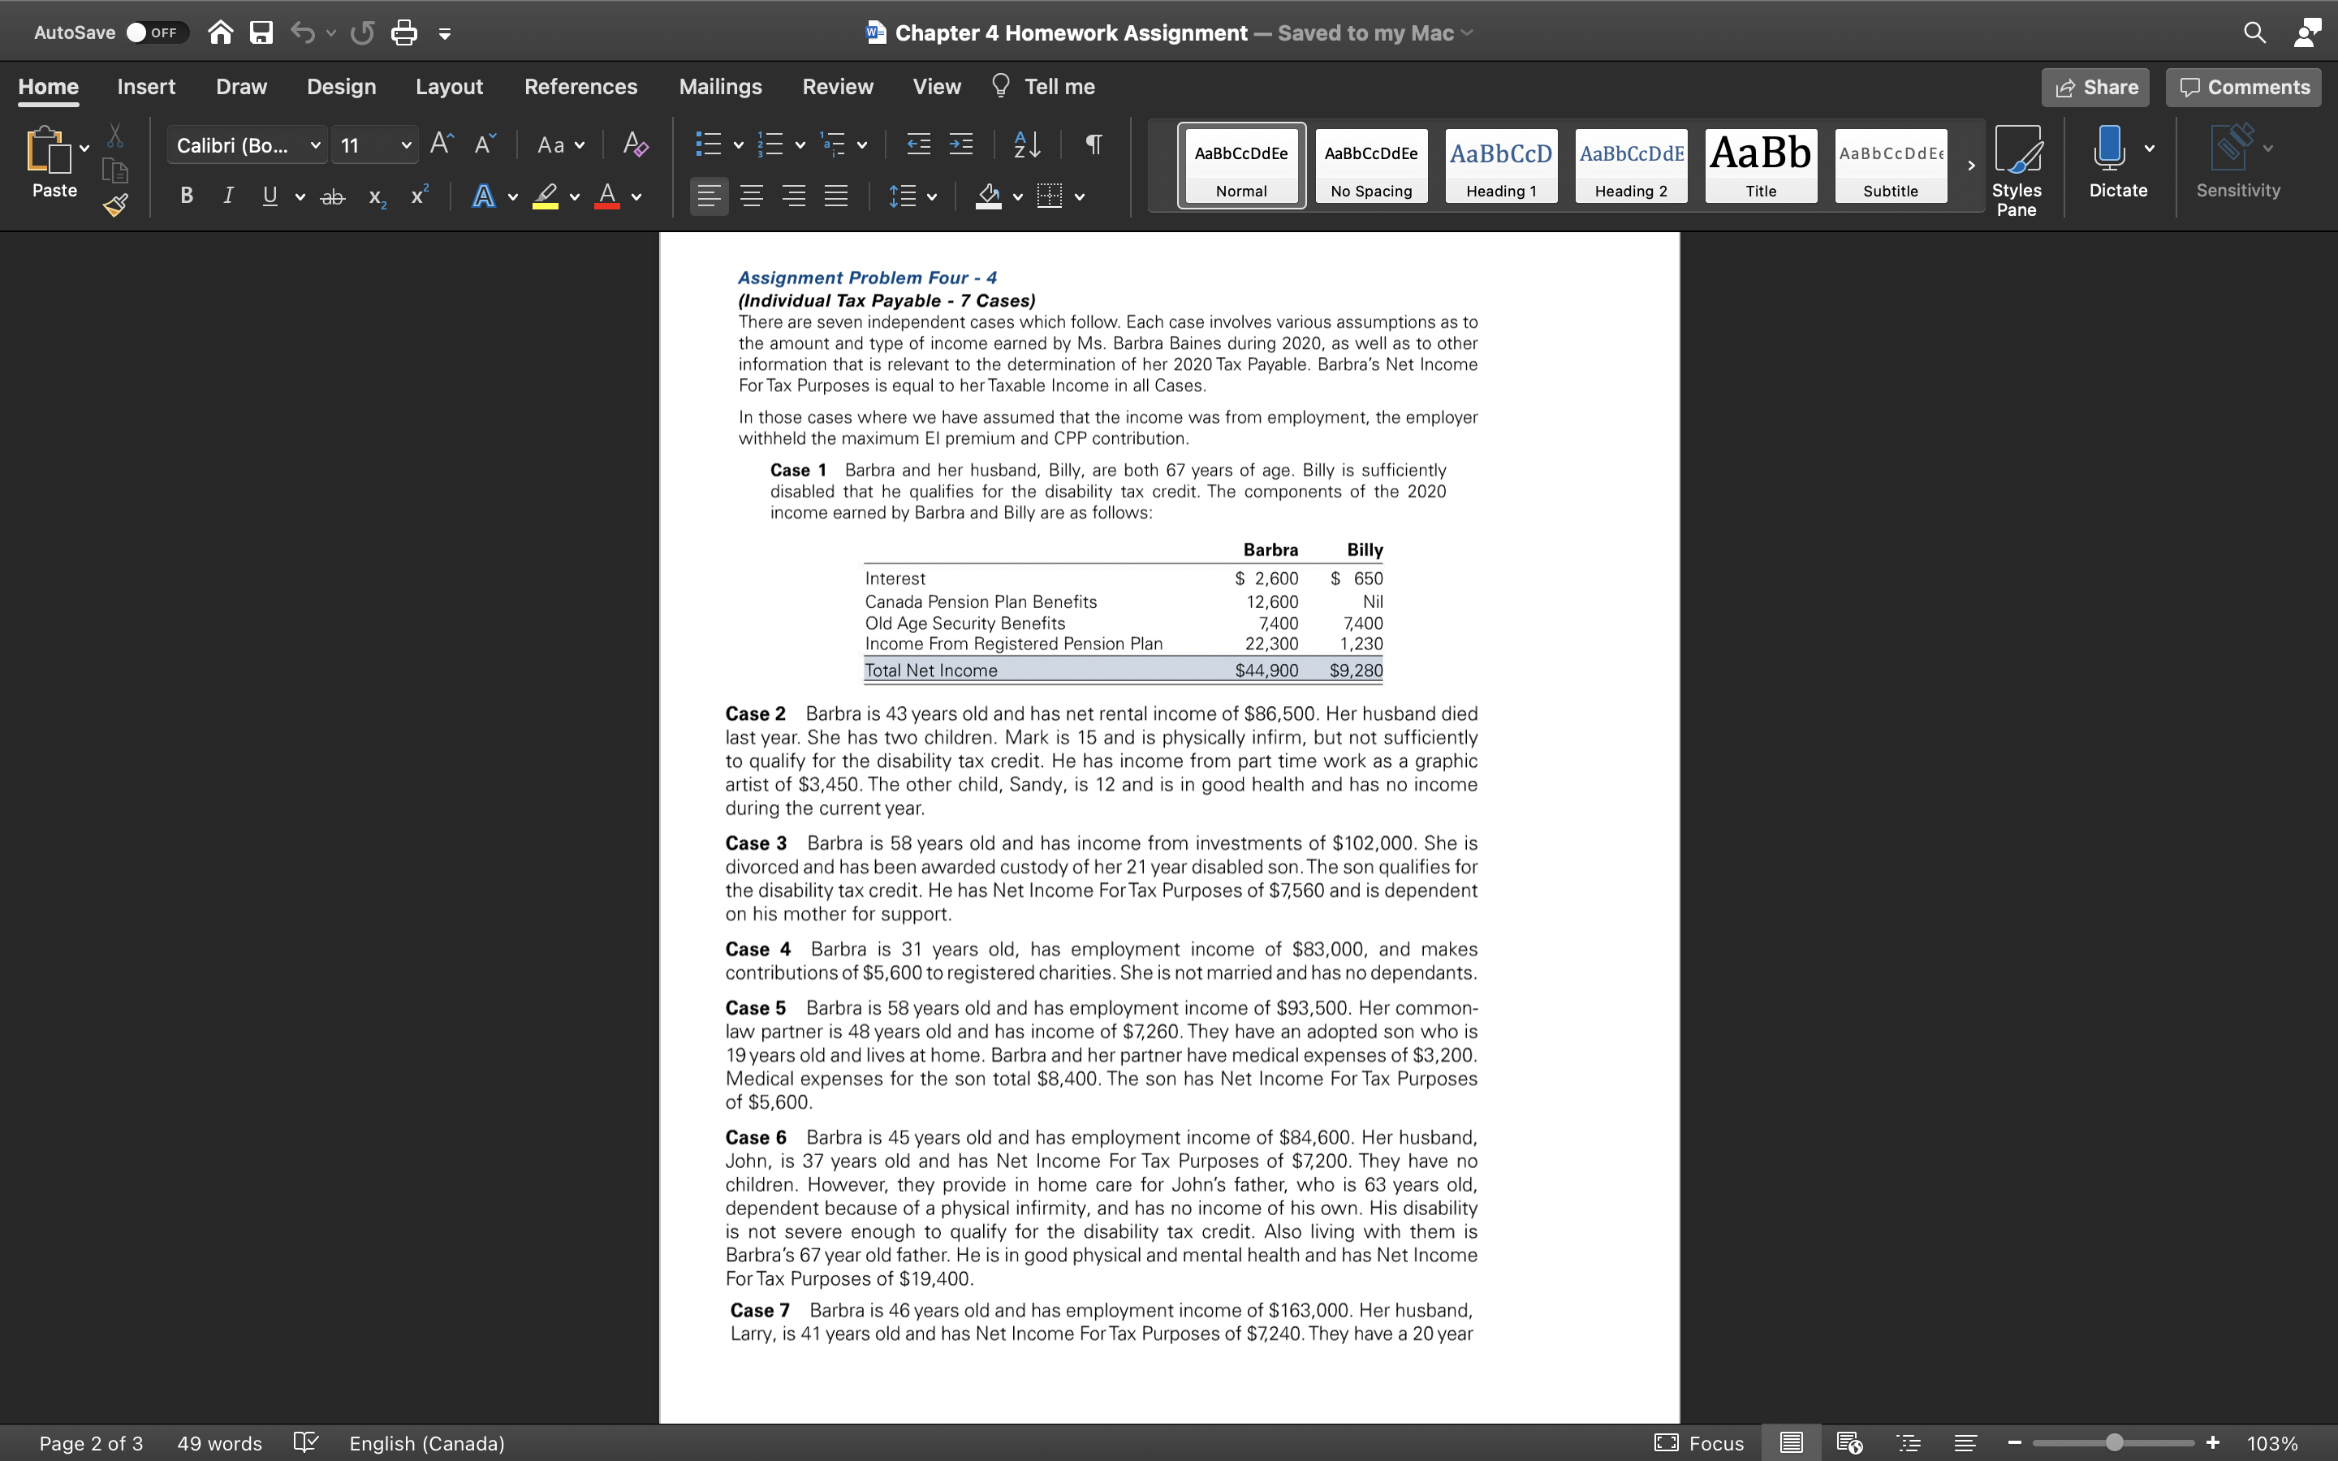The width and height of the screenshot is (2338, 1461).
Task: Toggle paragraph mark visibility
Action: pos(1093,144)
